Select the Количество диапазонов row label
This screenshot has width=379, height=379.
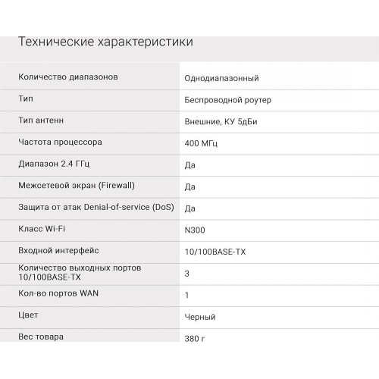click(x=68, y=77)
